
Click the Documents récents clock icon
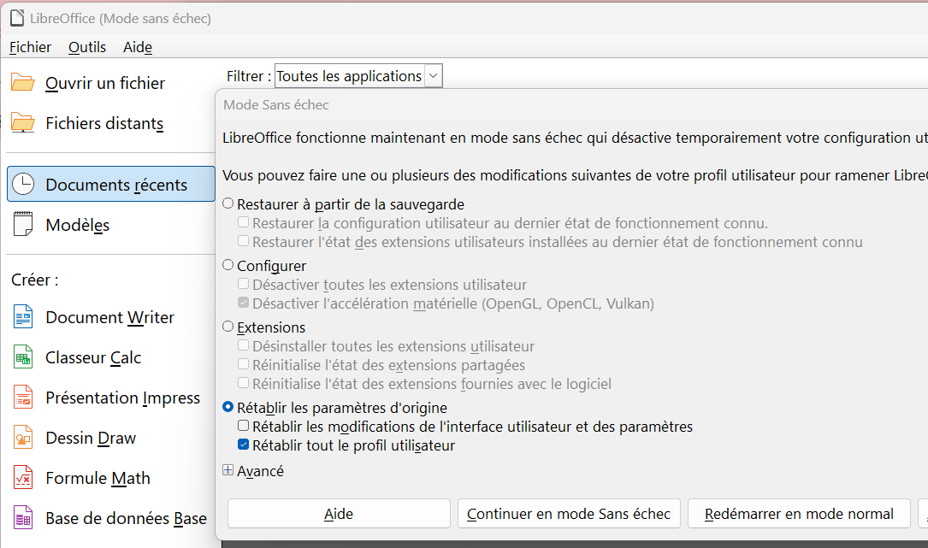23,184
